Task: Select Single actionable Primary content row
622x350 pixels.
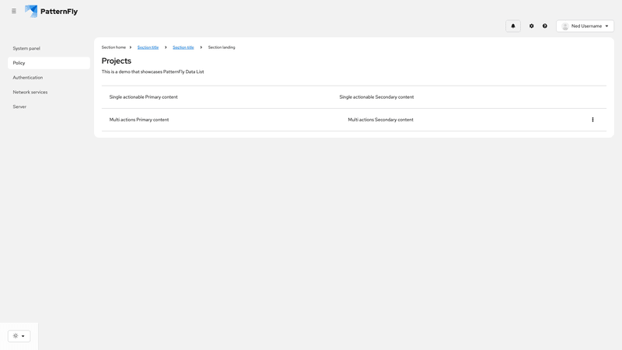Action: [354, 96]
